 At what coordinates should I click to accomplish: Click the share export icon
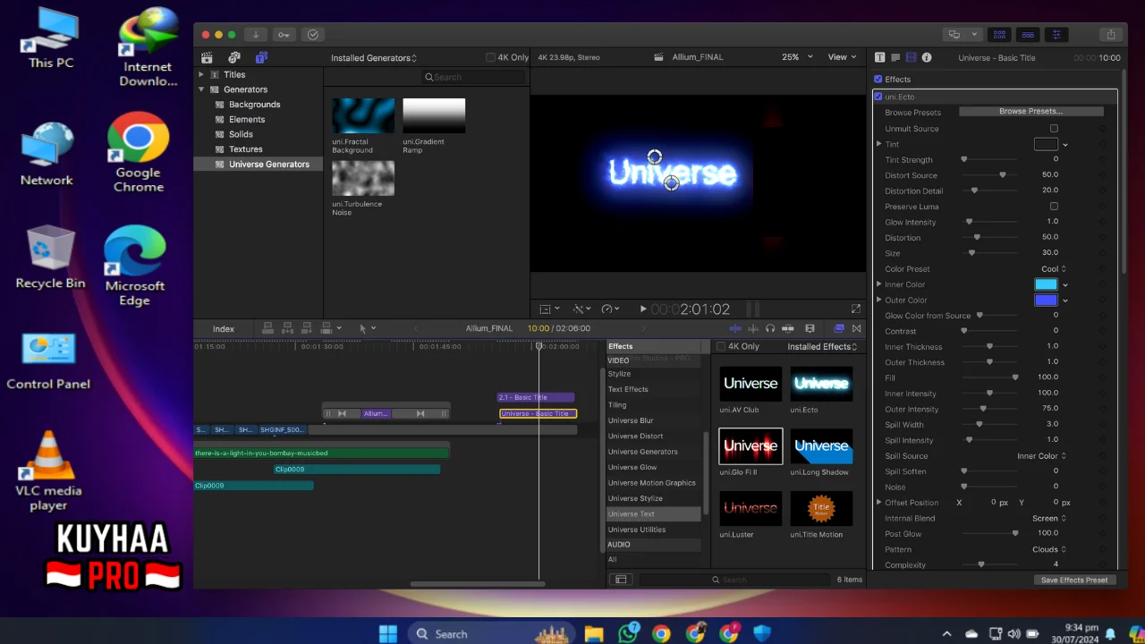tap(1111, 35)
